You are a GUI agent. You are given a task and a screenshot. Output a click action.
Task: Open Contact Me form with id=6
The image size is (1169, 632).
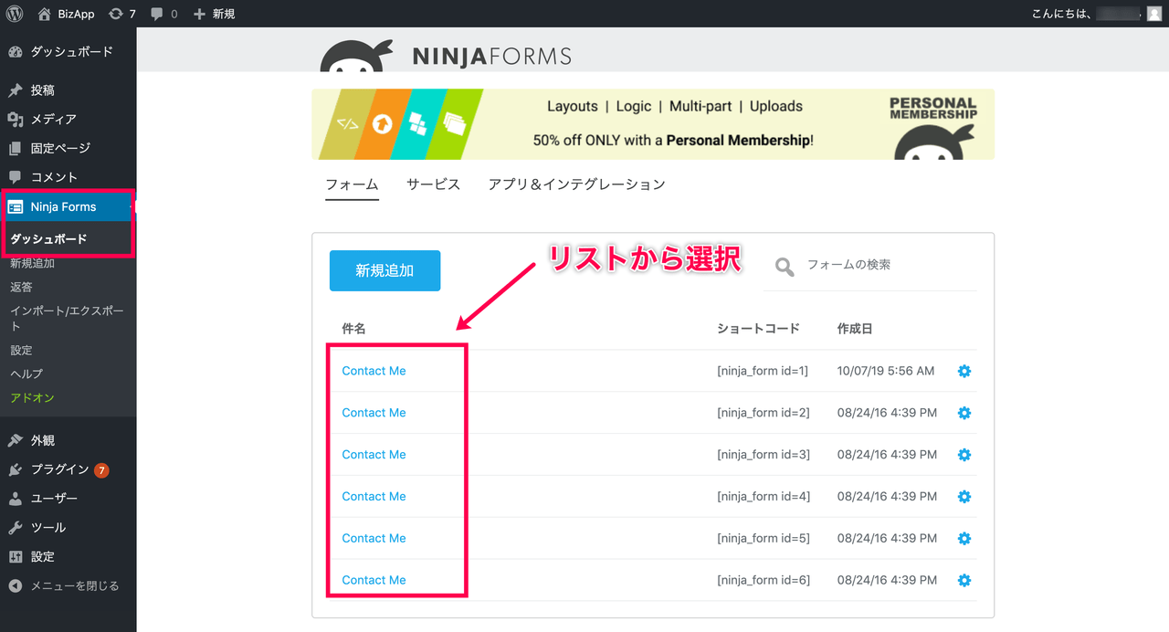point(374,580)
